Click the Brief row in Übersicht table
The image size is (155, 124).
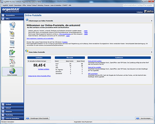tap(70, 64)
